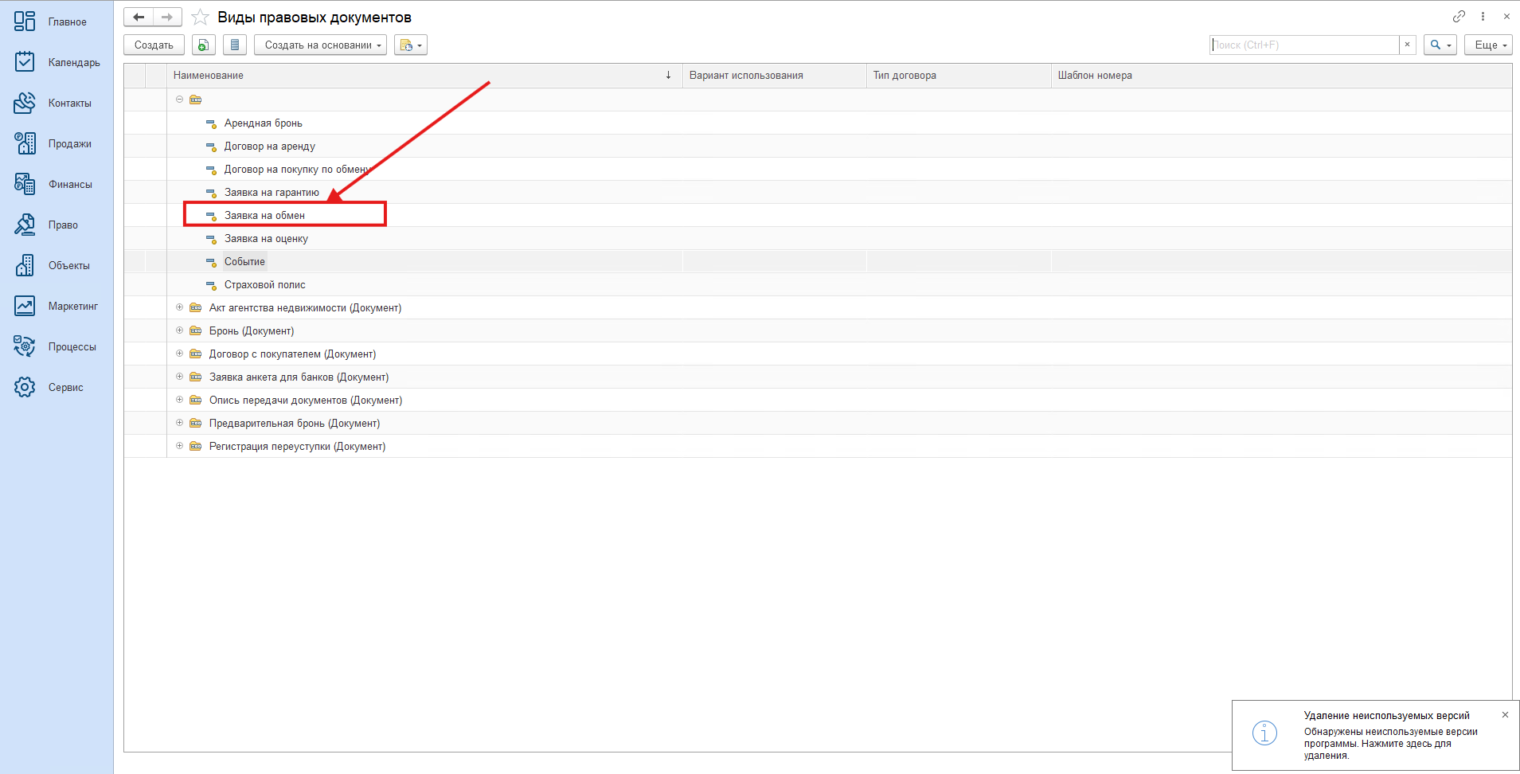
Task: Click into the Поиск (Ctrl+F) search field
Action: 1303,45
